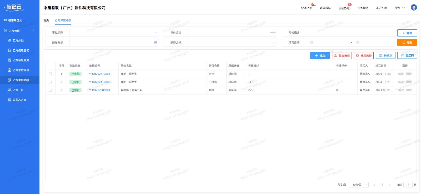Open the 审批状态 dropdown
The width and height of the screenshot is (421, 194).
[114, 33]
